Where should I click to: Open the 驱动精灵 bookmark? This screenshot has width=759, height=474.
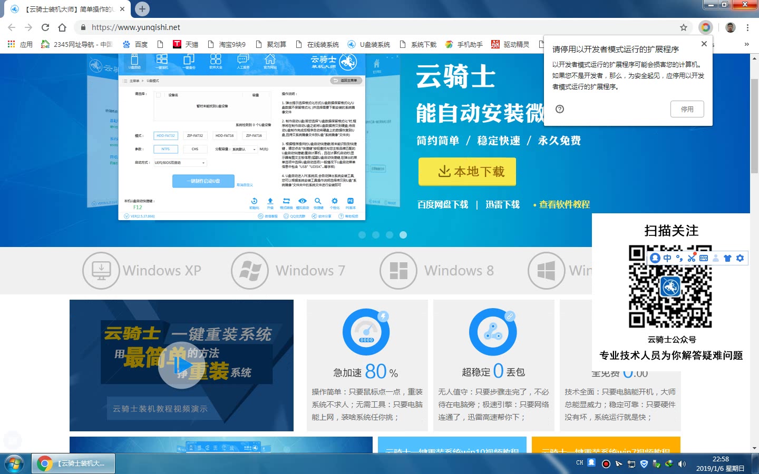[510, 44]
